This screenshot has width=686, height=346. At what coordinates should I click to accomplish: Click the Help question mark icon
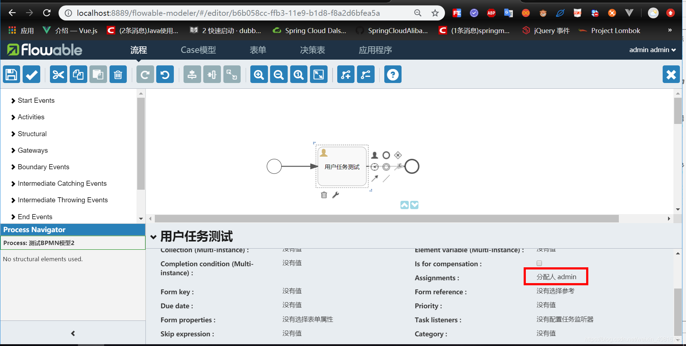click(393, 74)
